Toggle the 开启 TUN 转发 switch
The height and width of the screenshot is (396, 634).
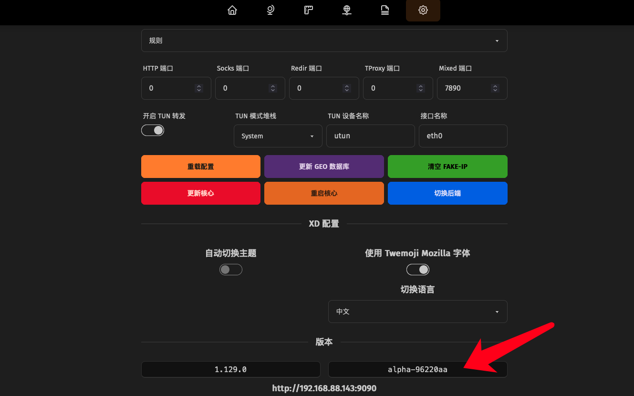click(153, 130)
